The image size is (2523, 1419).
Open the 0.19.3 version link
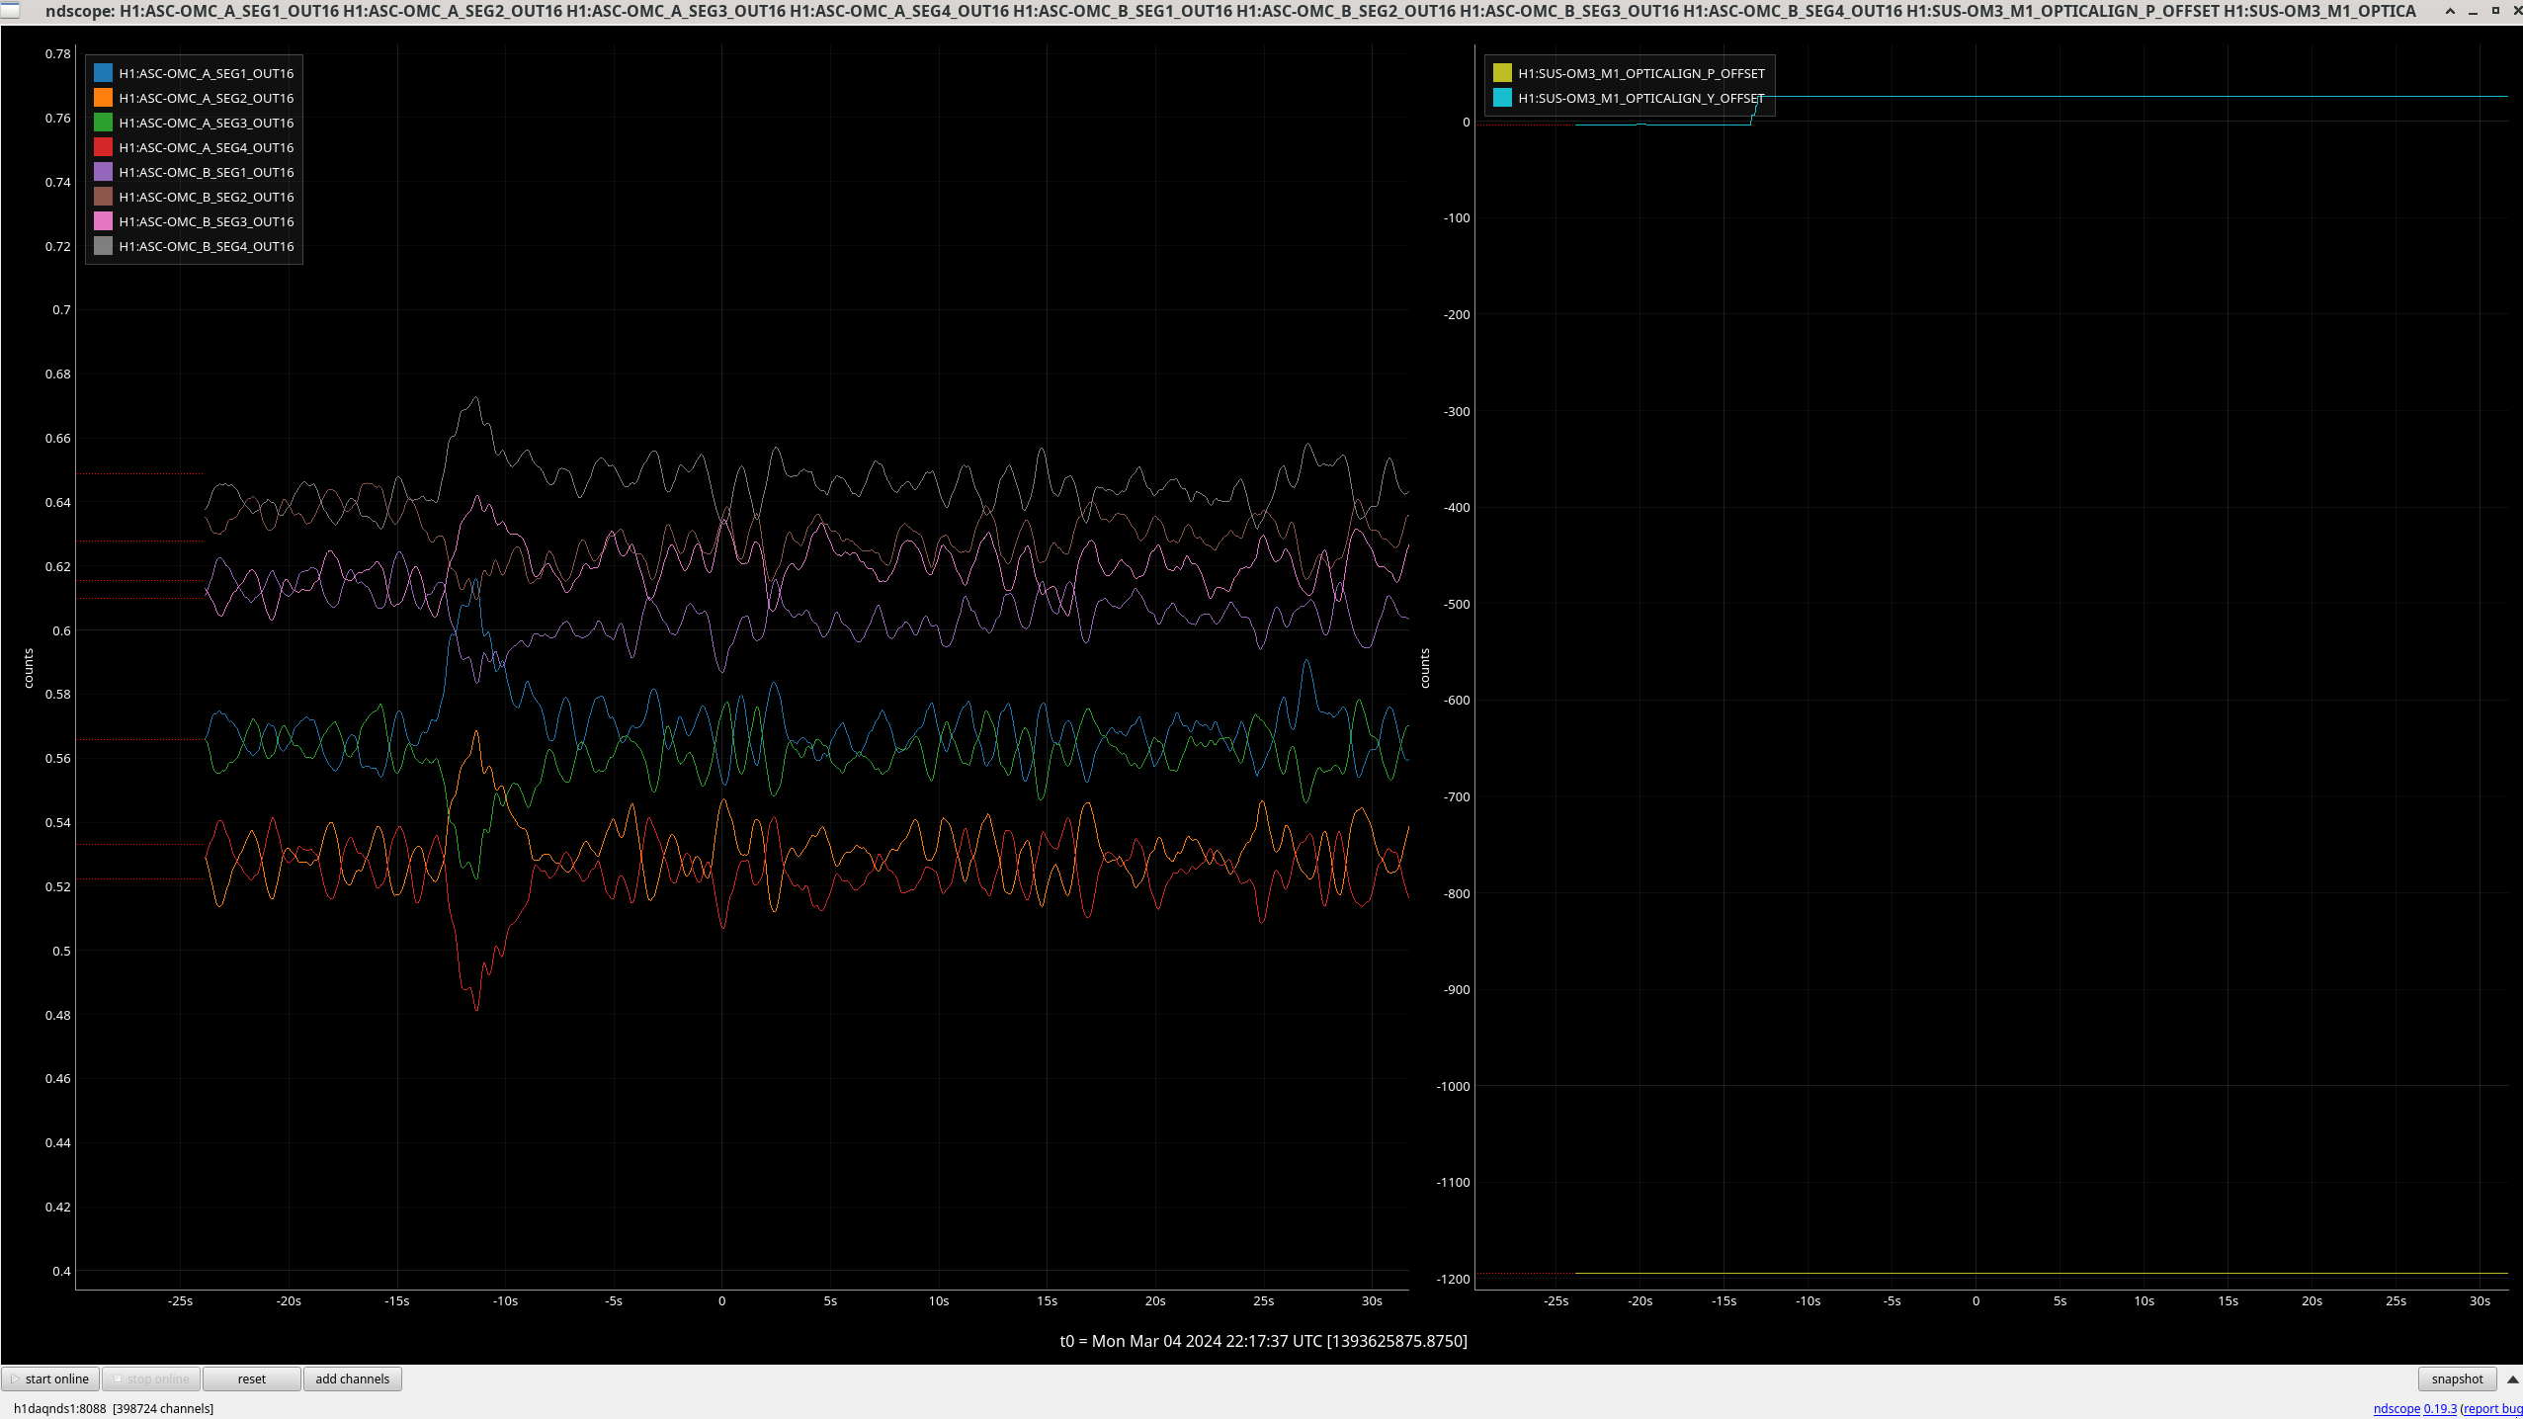(x=2439, y=1408)
